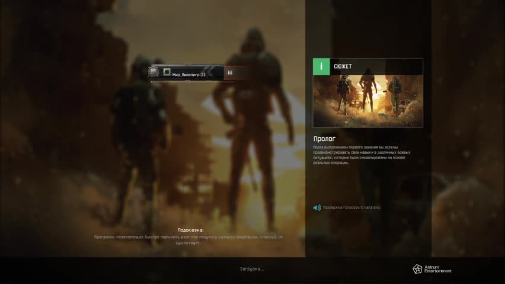Click the hint text about rank programs
505x284 pixels.
pos(188,240)
